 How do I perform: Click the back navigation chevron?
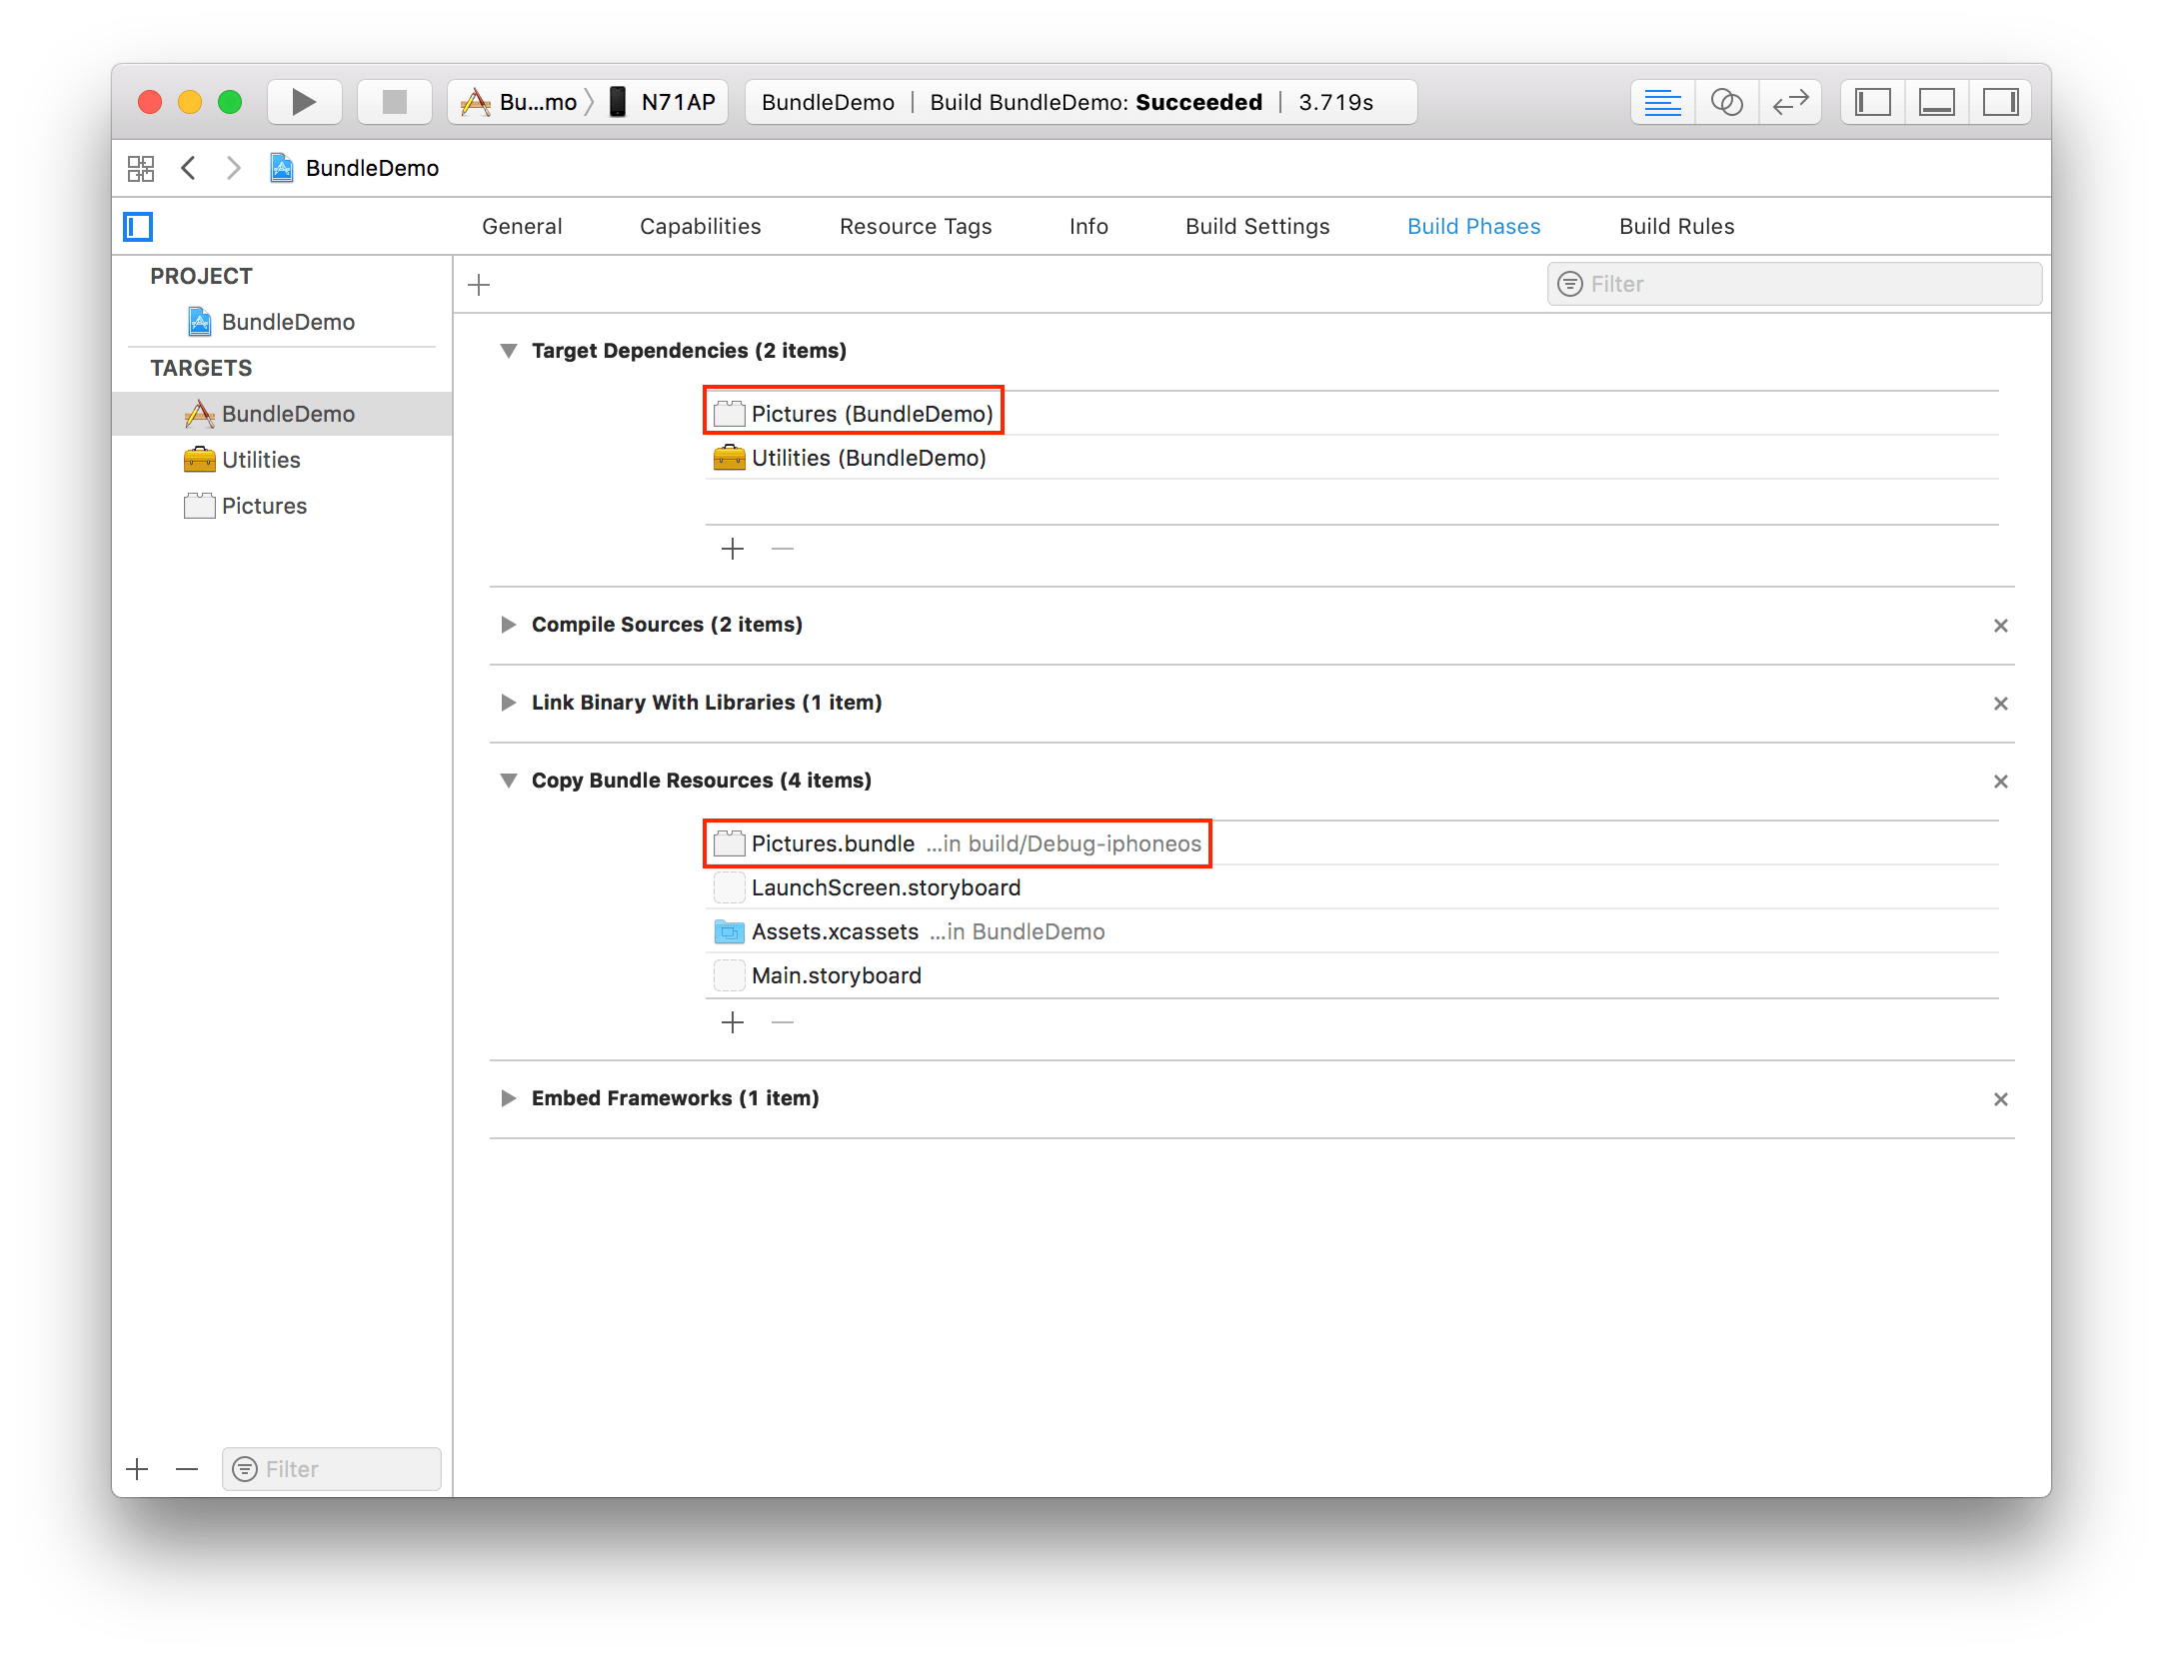(189, 168)
